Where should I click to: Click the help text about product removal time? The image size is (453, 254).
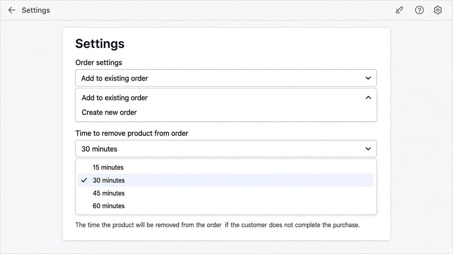[x=217, y=225]
